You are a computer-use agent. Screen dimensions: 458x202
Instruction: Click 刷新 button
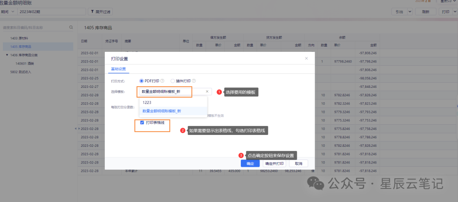pos(426,12)
